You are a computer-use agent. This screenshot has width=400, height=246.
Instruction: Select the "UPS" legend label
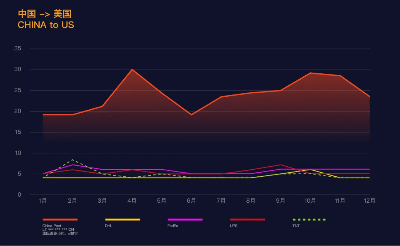tap(234, 226)
